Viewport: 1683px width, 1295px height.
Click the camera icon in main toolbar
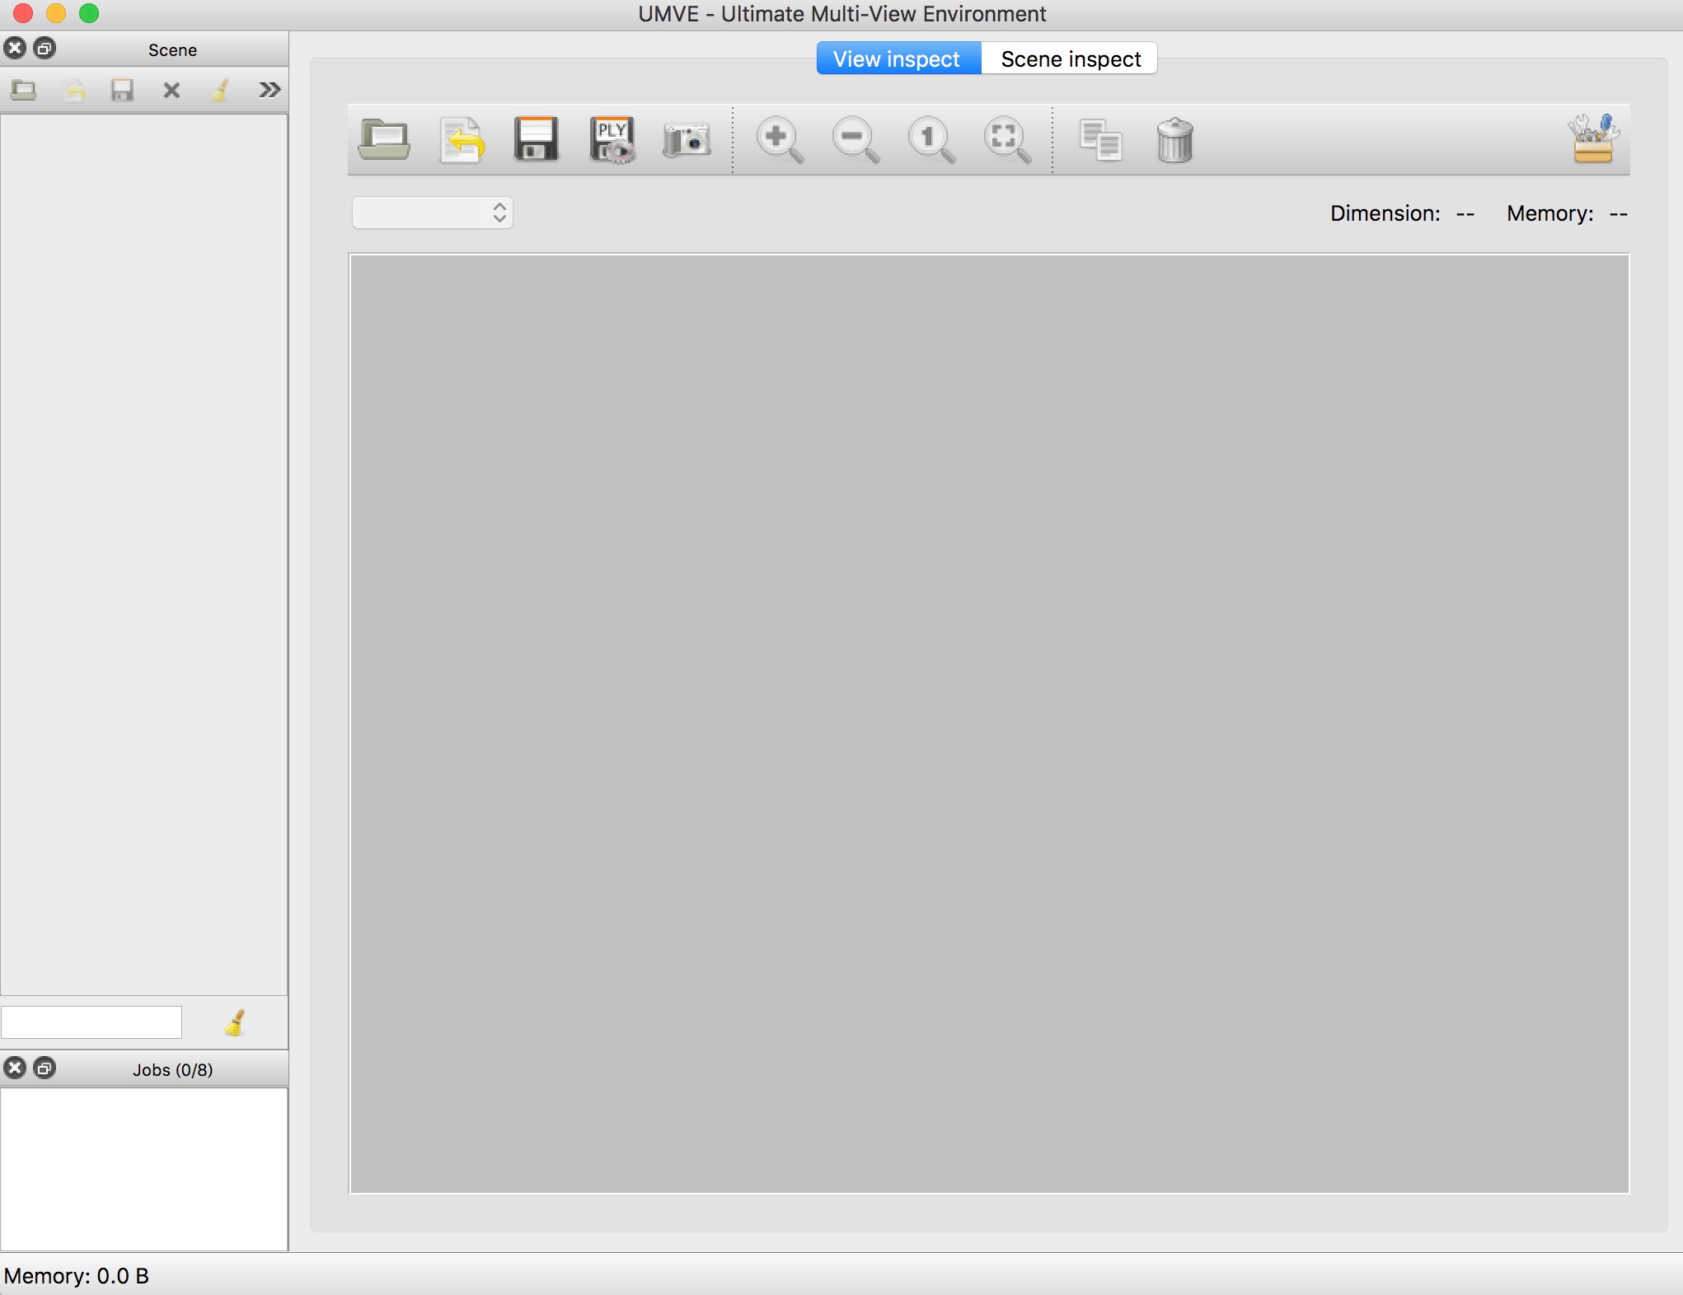687,139
